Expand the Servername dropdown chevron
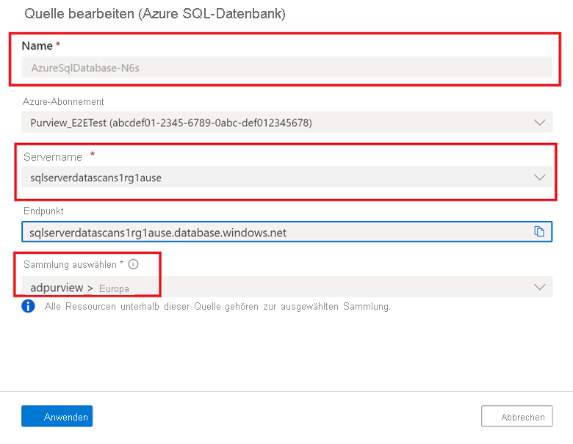 pos(540,178)
